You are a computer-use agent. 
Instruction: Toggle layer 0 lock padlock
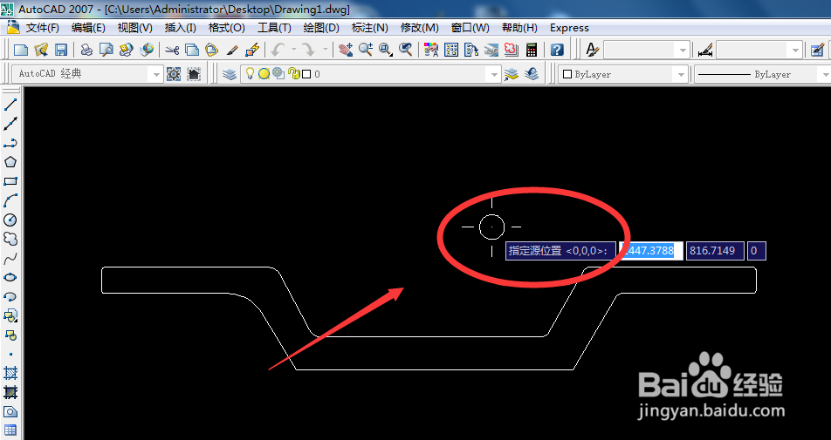click(294, 73)
